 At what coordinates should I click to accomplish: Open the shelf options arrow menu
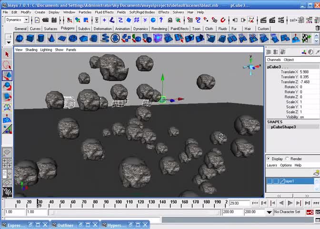pyautogui.click(x=9, y=42)
